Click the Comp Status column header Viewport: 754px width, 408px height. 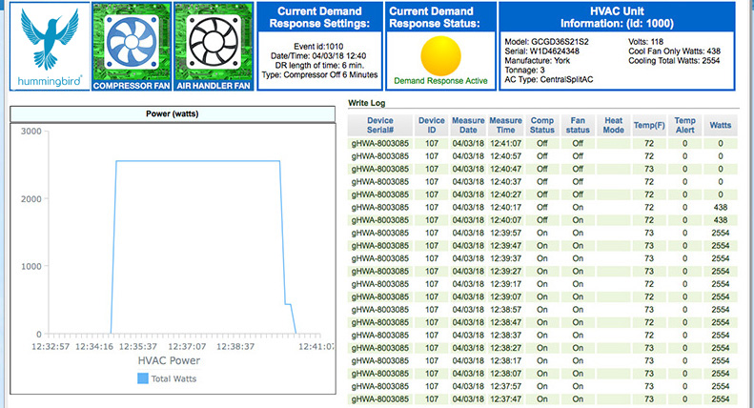[542, 127]
